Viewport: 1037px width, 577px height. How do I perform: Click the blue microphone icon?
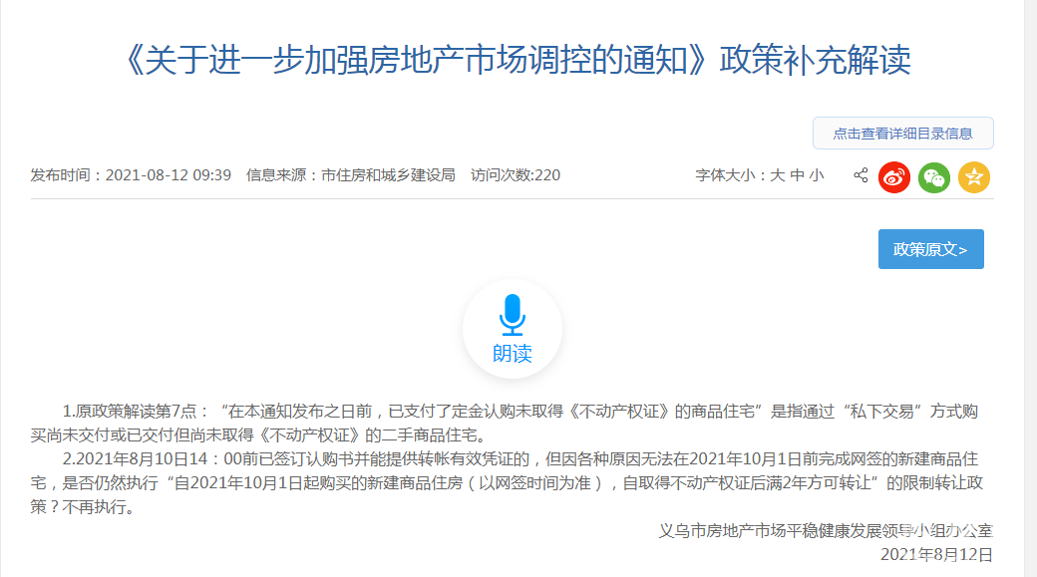click(x=513, y=314)
